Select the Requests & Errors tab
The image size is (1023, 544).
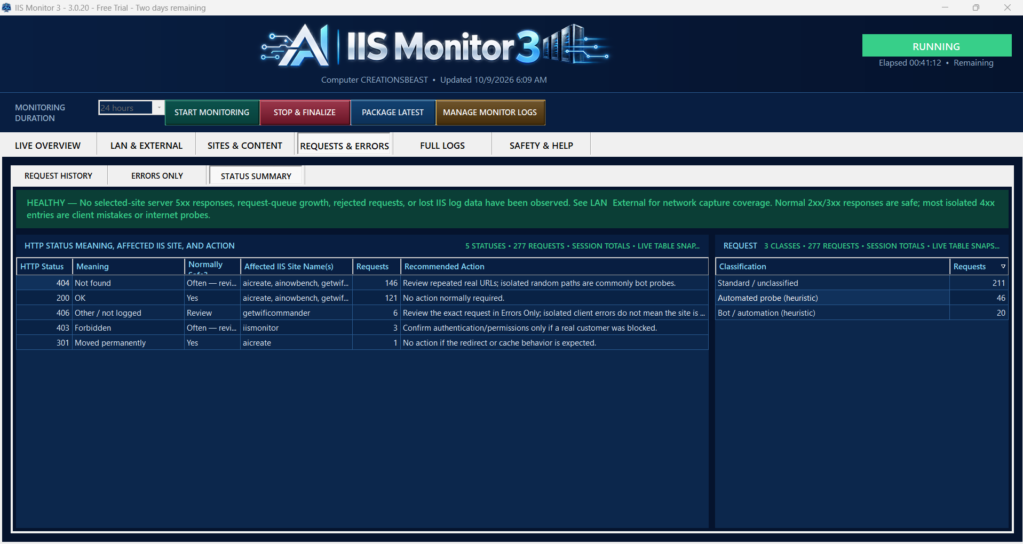coord(345,146)
